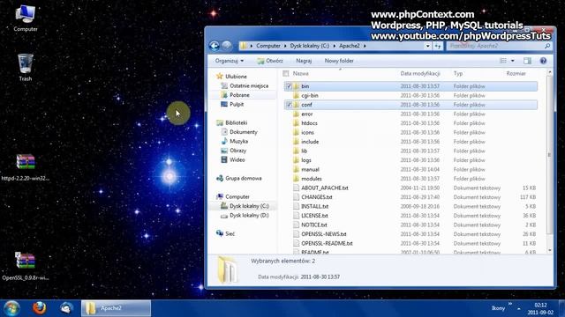Open the Windows Start orb

point(11,308)
